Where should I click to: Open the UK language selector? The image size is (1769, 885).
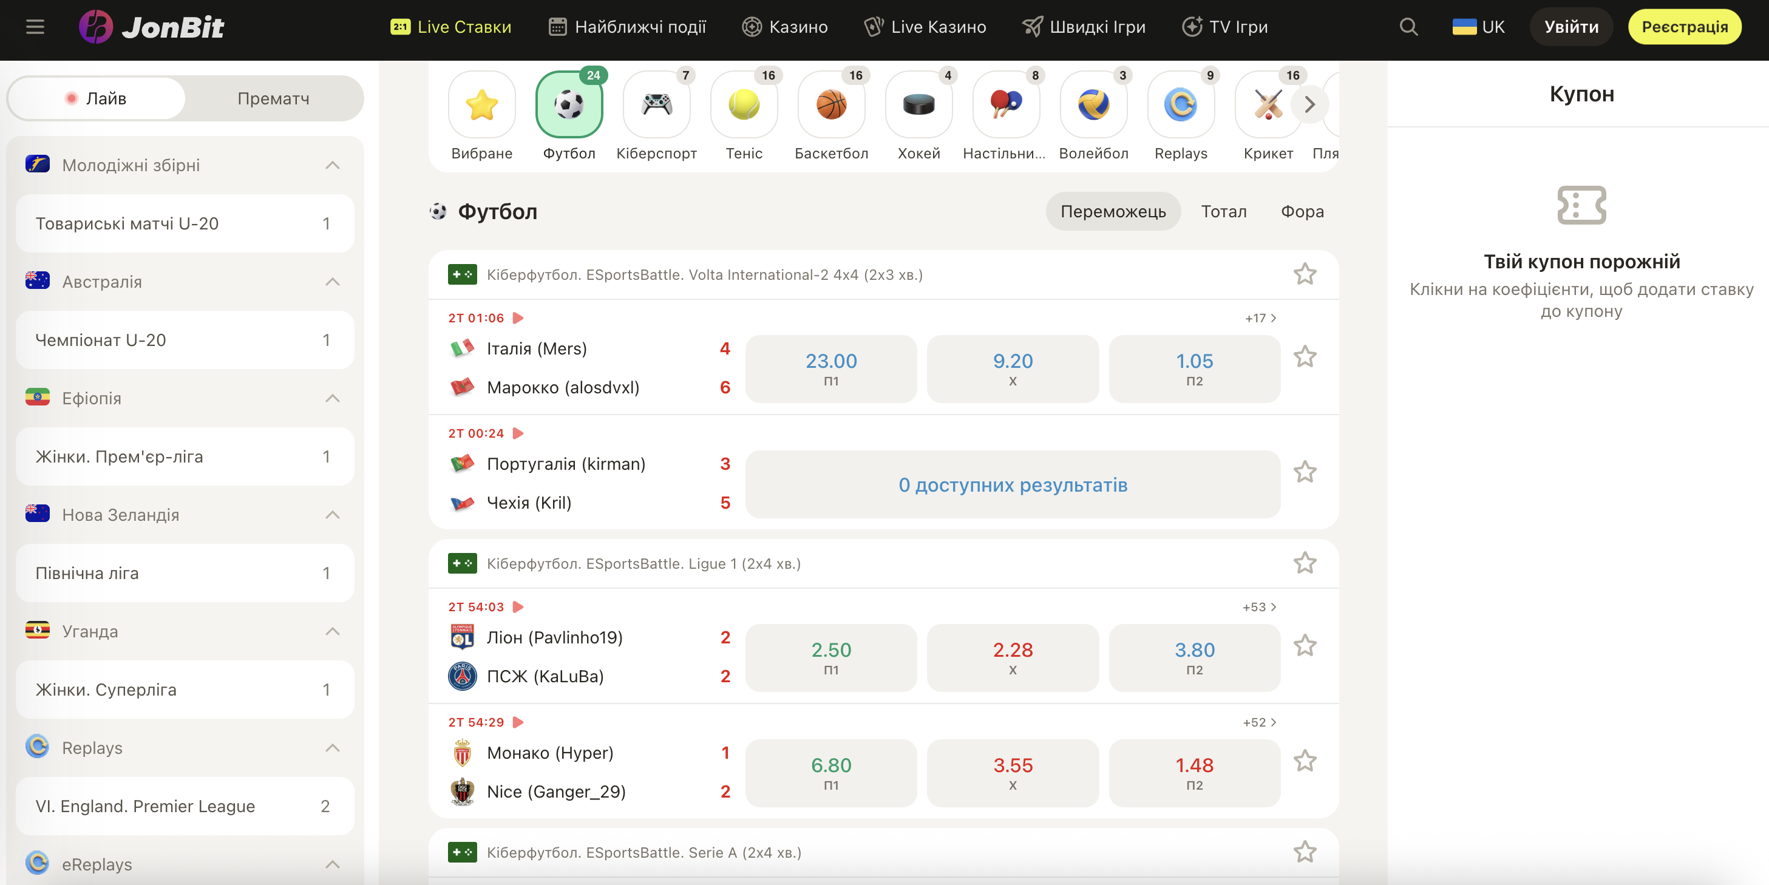click(1478, 27)
